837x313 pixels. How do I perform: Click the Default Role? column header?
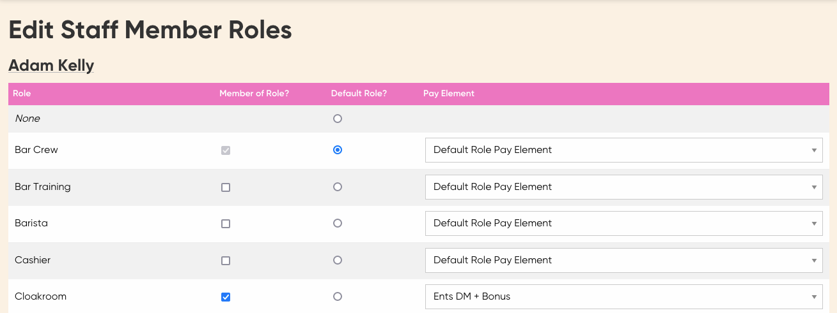pyautogui.click(x=359, y=94)
